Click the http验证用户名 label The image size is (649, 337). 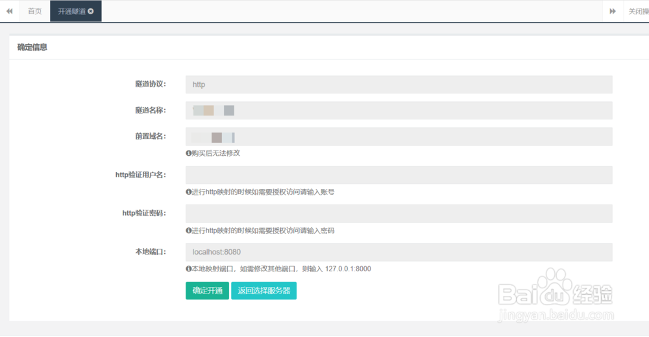click(x=141, y=175)
